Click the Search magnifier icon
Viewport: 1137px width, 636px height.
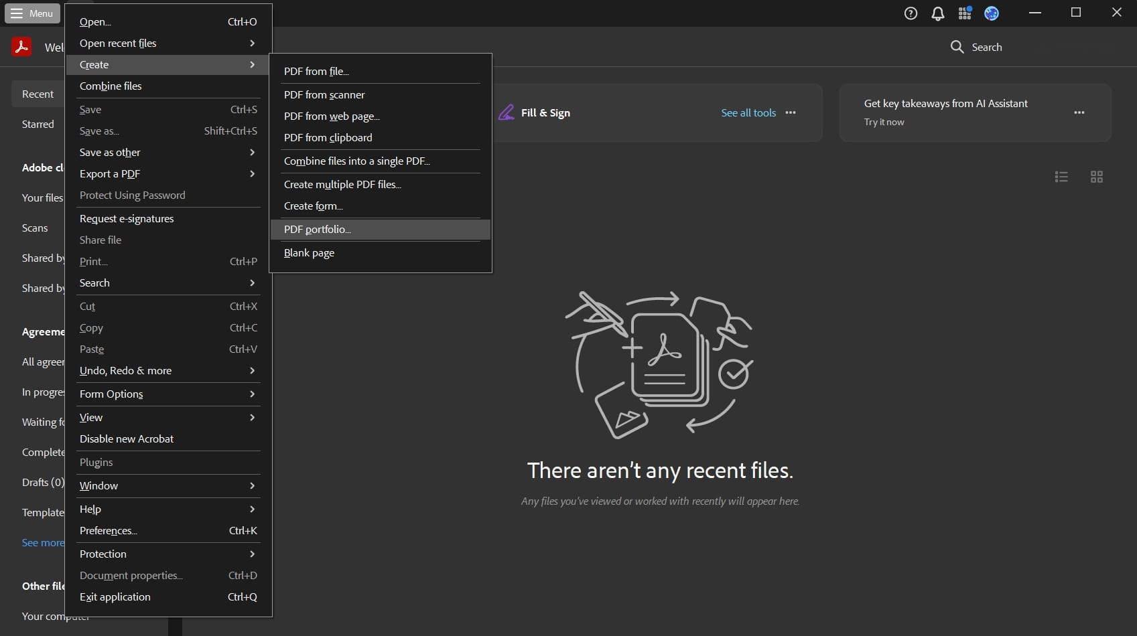pyautogui.click(x=957, y=47)
